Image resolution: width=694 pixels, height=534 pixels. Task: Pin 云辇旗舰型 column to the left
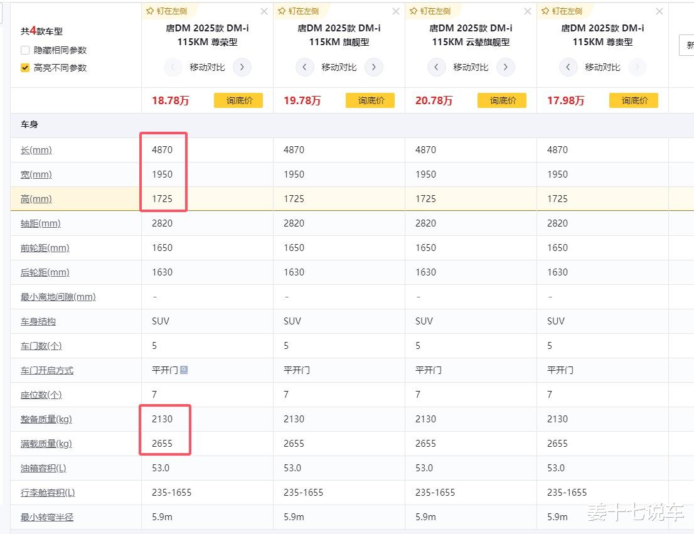430,11
